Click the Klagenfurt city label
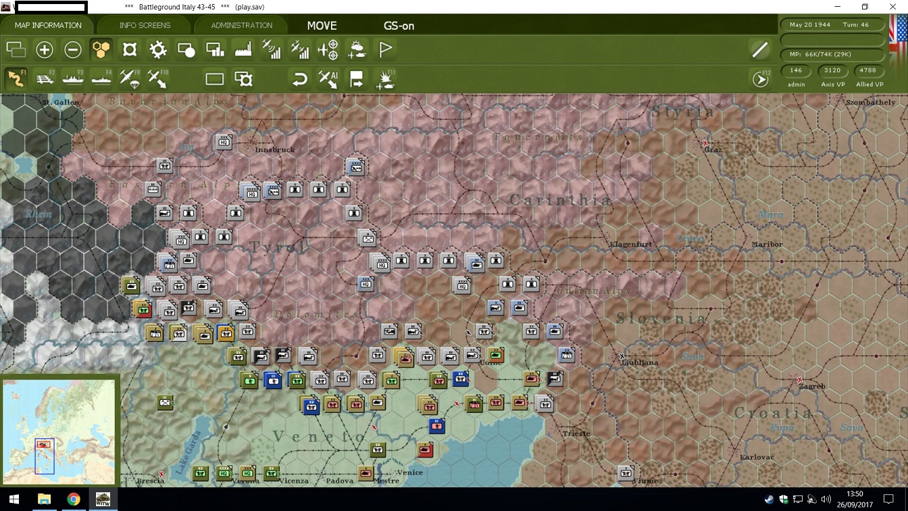 click(x=630, y=245)
